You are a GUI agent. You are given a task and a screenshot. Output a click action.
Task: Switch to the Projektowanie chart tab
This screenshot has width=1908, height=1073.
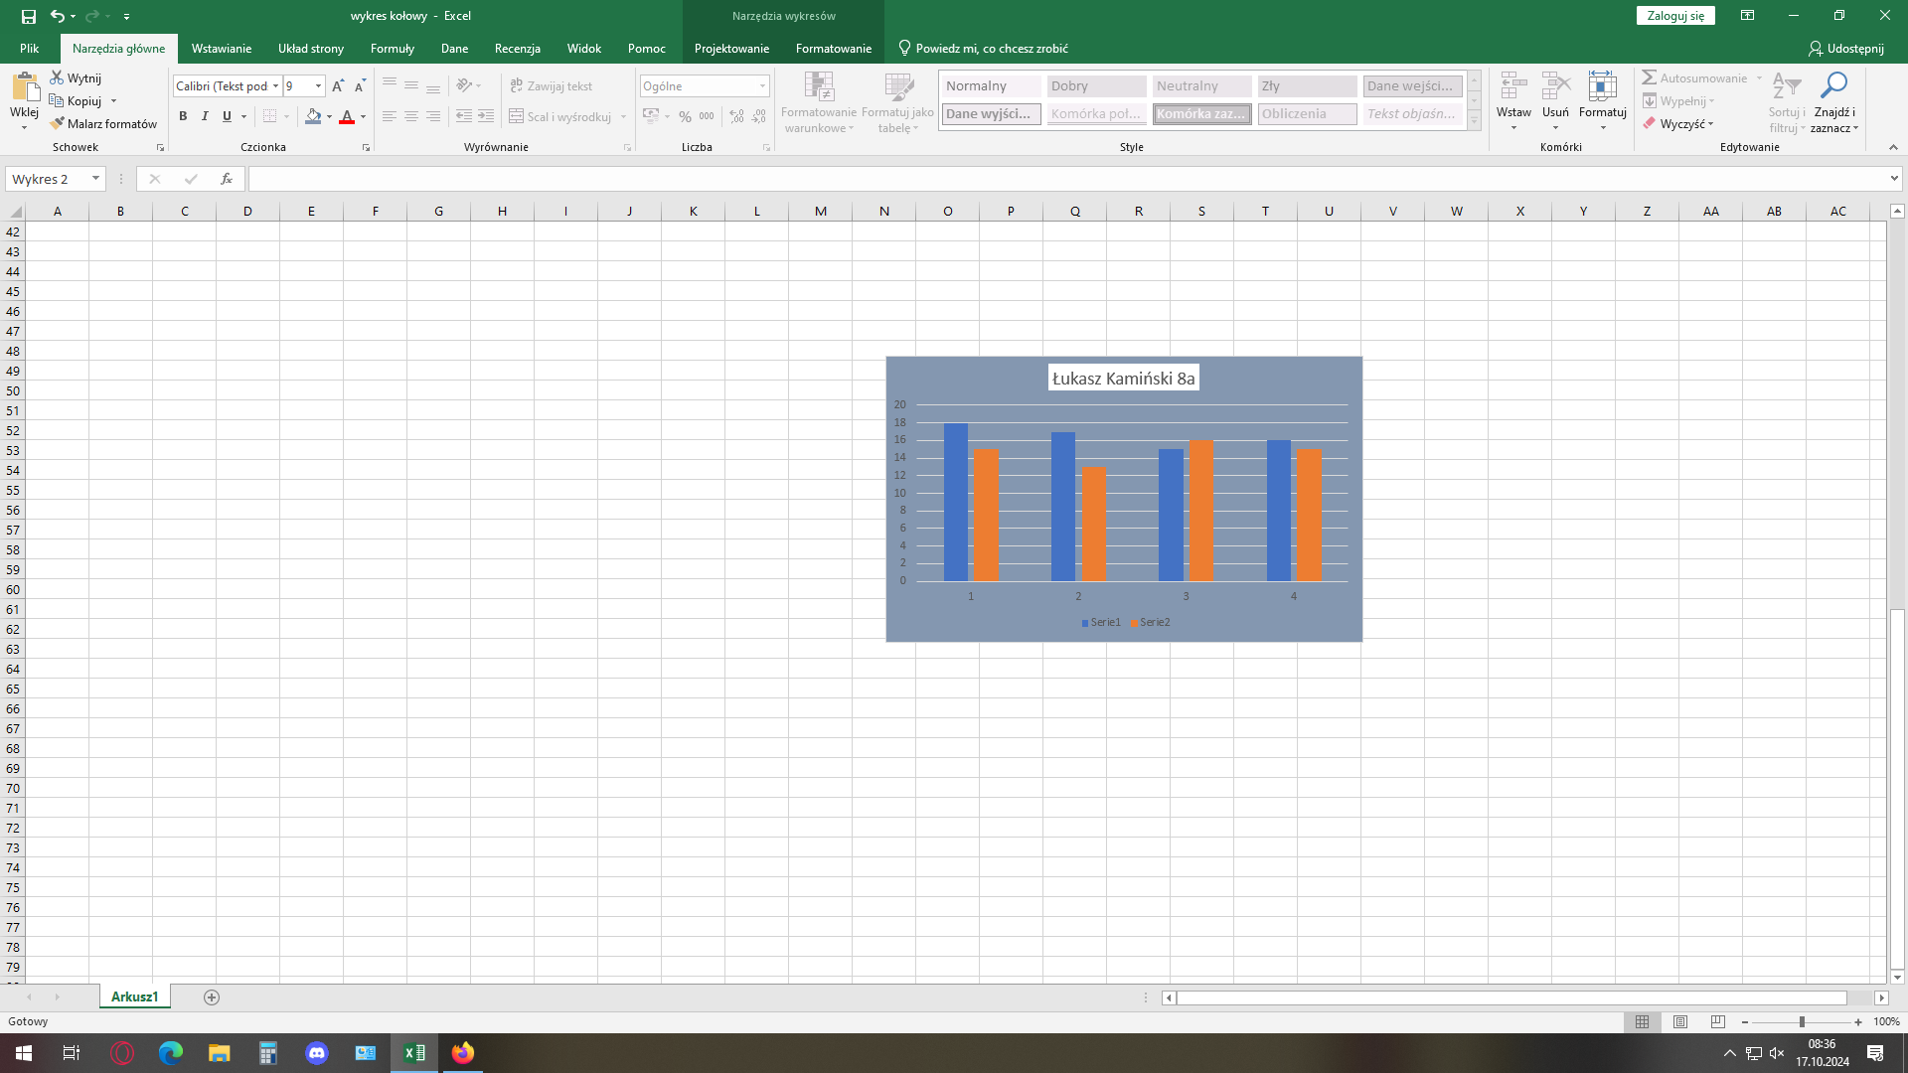click(731, 48)
